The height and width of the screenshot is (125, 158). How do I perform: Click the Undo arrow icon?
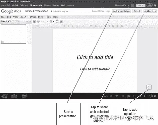(x=43, y=22)
